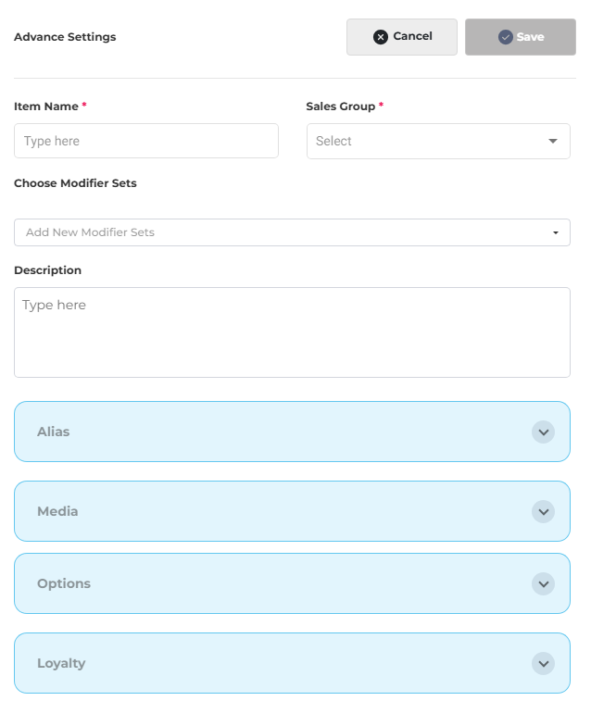Open the Add New Modifier Sets dropdown

[x=292, y=232]
